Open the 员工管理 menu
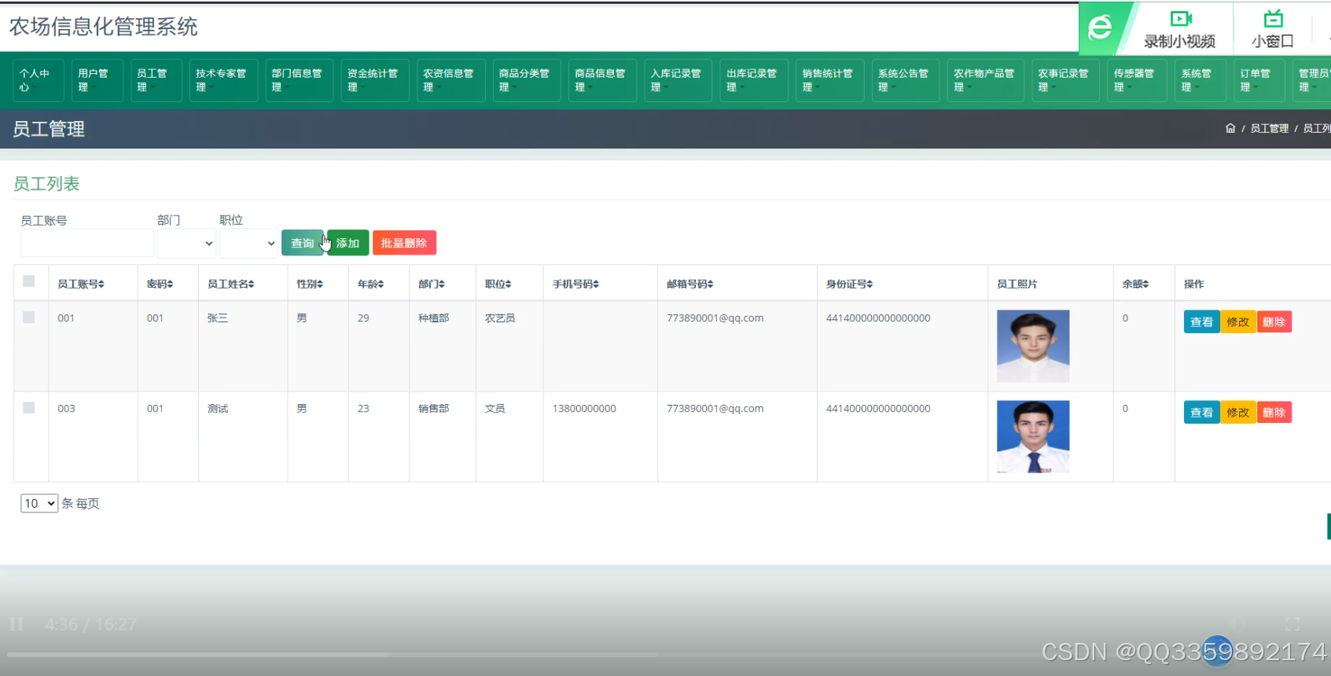Screen dimensions: 1331x676 coord(156,80)
